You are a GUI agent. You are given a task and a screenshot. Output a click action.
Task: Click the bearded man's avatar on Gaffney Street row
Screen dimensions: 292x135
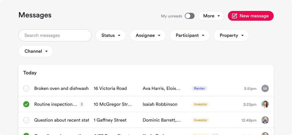pyautogui.click(x=265, y=120)
